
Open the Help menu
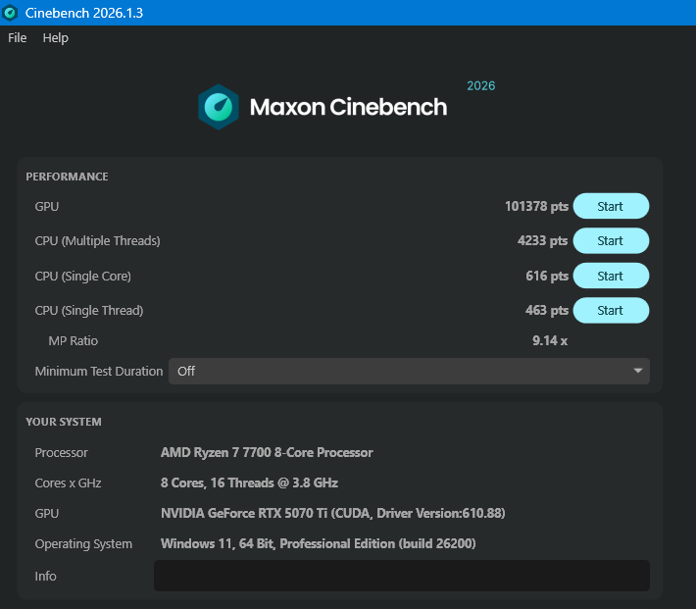click(56, 38)
